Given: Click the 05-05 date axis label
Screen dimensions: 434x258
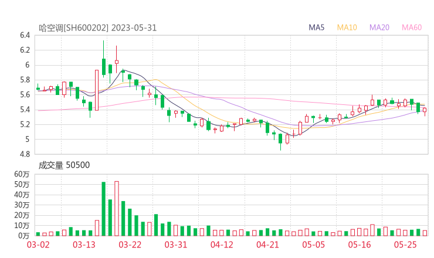Looking at the screenshot, I should [x=314, y=245].
